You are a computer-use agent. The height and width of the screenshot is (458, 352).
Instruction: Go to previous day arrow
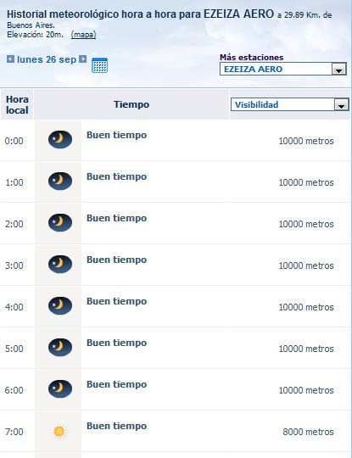(10, 59)
